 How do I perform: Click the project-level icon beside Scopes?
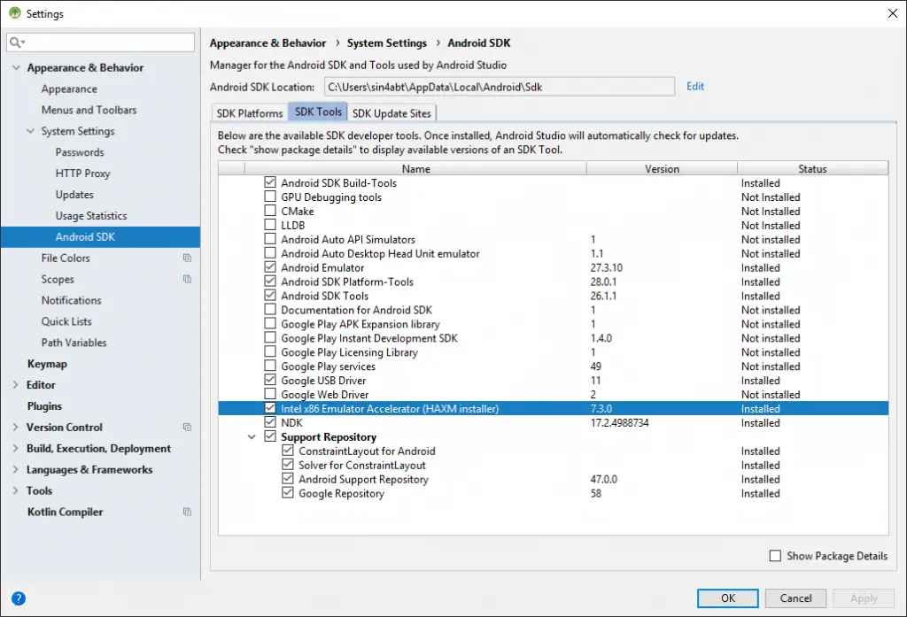[187, 279]
